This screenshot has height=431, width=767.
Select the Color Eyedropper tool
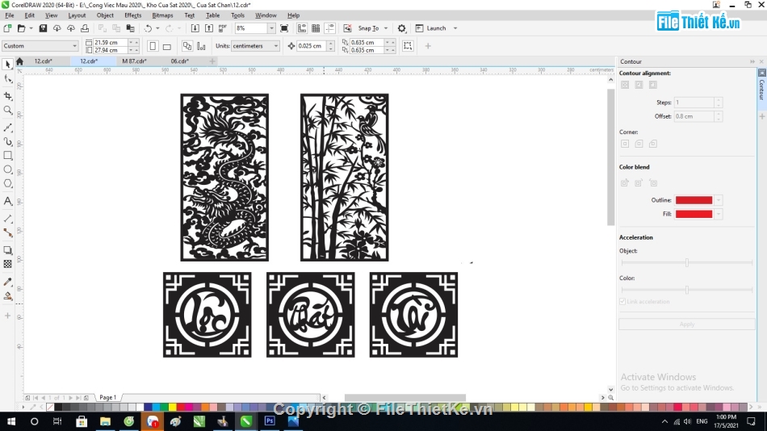tap(8, 282)
